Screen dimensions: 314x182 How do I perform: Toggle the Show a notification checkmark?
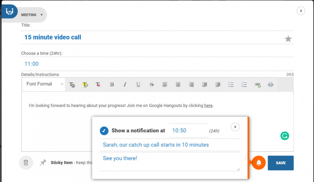click(104, 131)
